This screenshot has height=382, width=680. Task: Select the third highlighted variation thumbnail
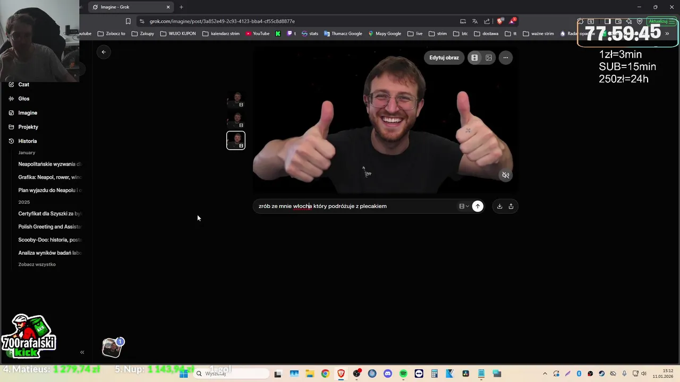point(236,141)
